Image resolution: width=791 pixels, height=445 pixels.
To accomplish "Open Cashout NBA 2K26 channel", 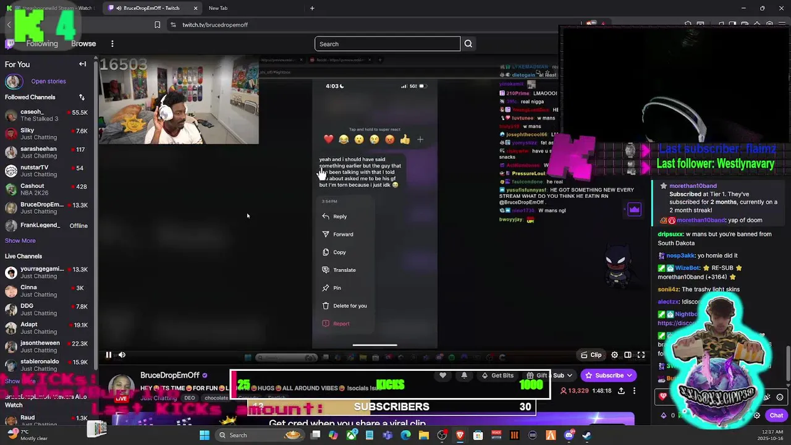I will pos(46,190).
